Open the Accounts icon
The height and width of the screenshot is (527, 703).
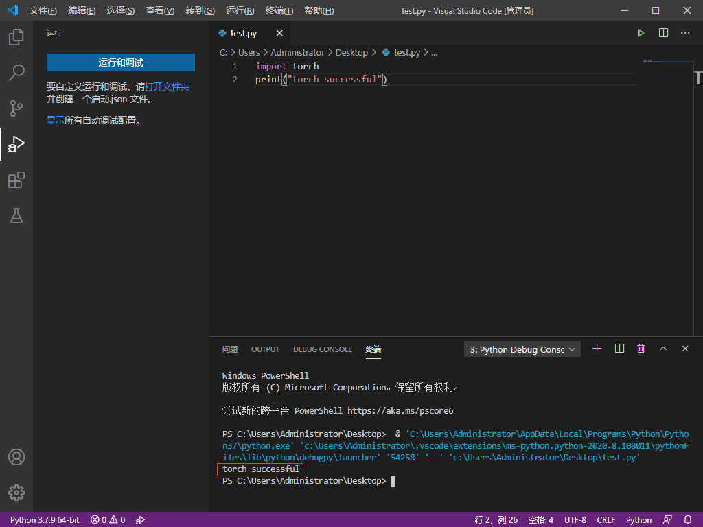click(x=16, y=457)
